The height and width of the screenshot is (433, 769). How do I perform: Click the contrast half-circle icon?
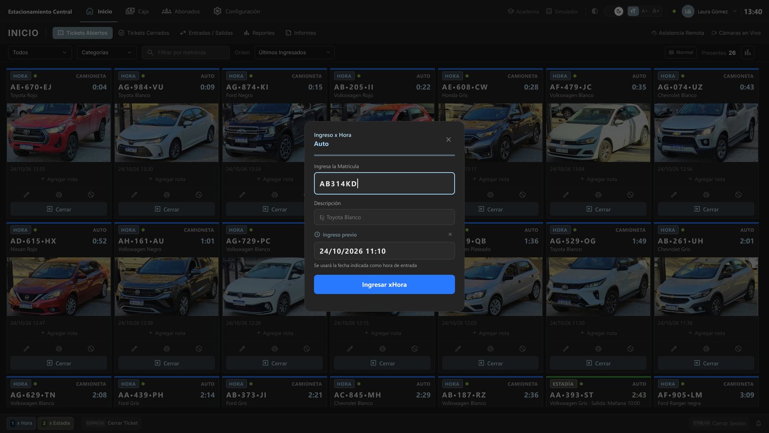pos(595,11)
